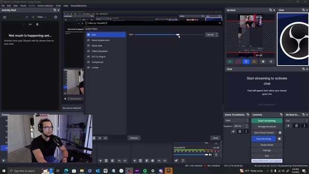This screenshot has width=309, height=174.
Task: Adjust the Gain slider handle
Action: pos(178,35)
